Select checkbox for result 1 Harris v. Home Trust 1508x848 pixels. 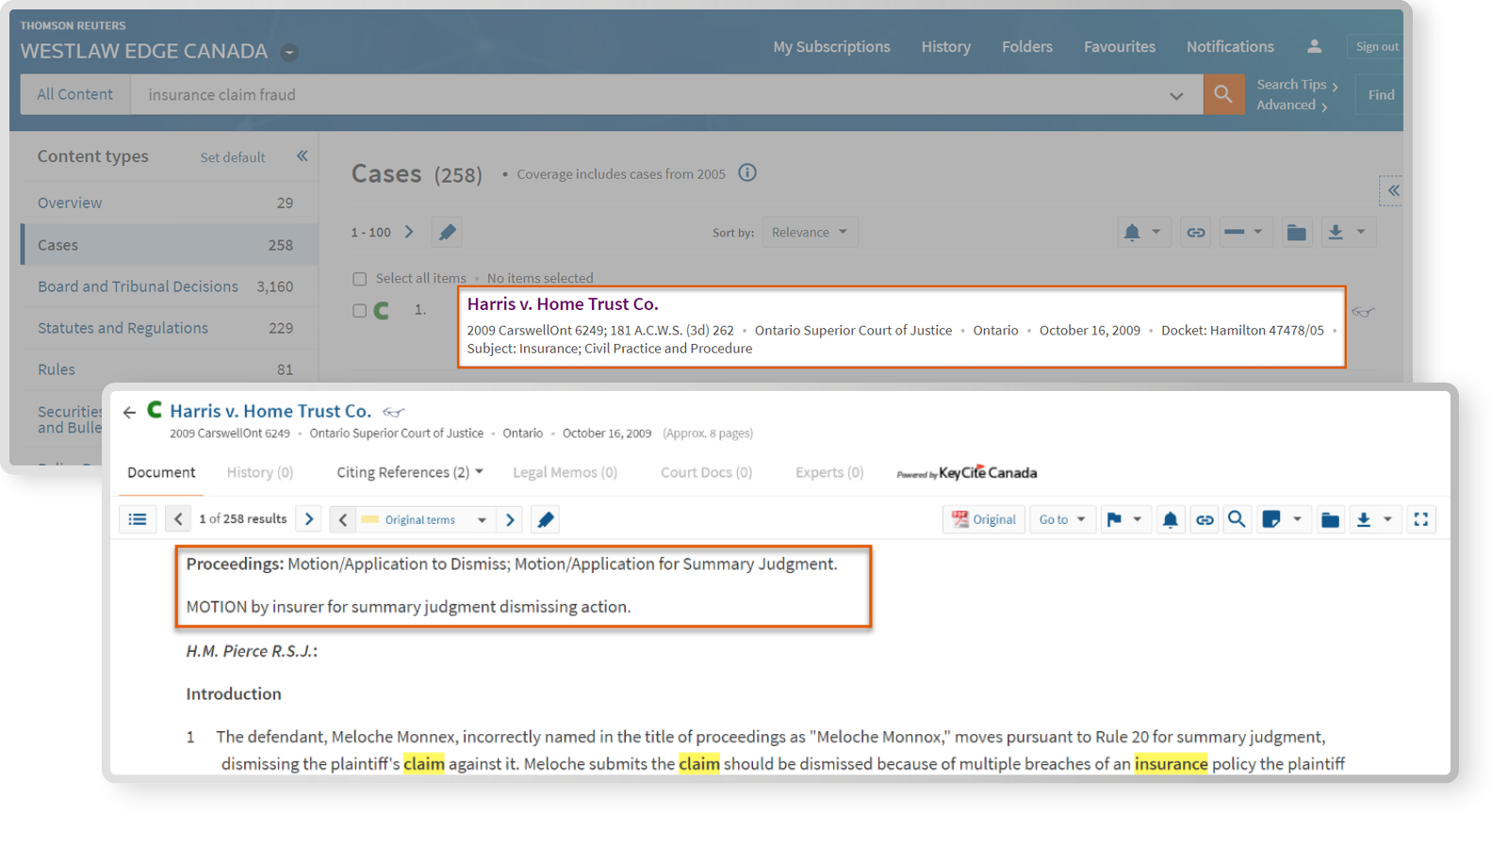click(x=359, y=310)
